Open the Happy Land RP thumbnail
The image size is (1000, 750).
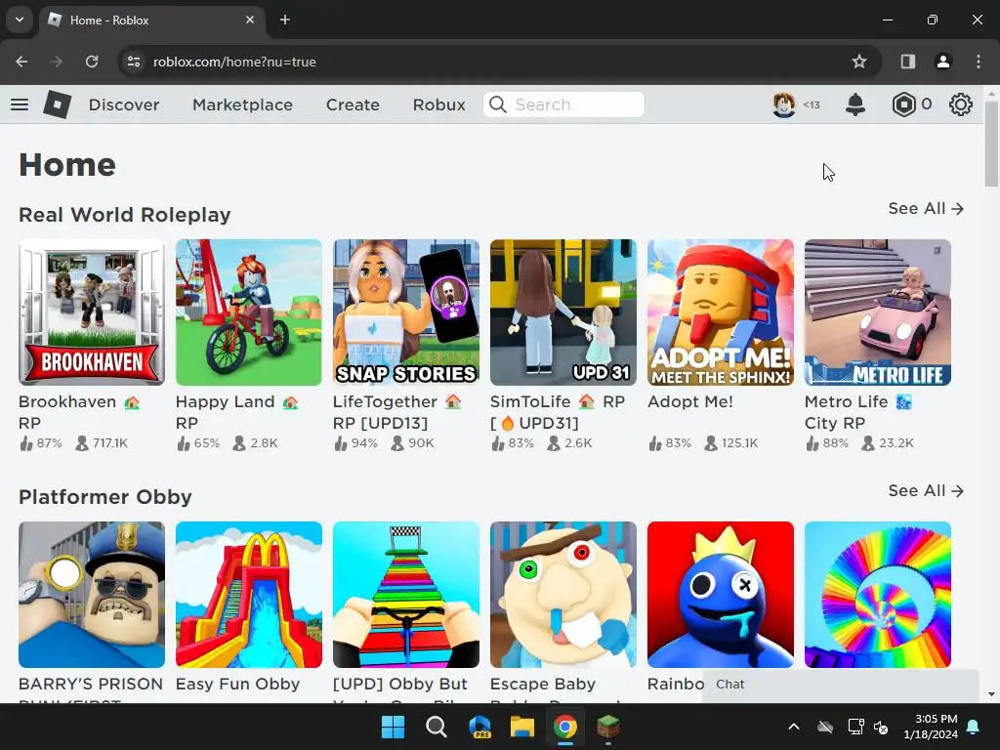249,312
